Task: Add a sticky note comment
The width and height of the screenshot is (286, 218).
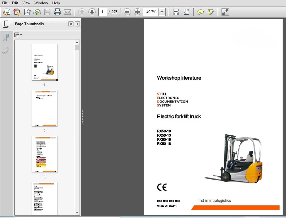Action: (201, 12)
